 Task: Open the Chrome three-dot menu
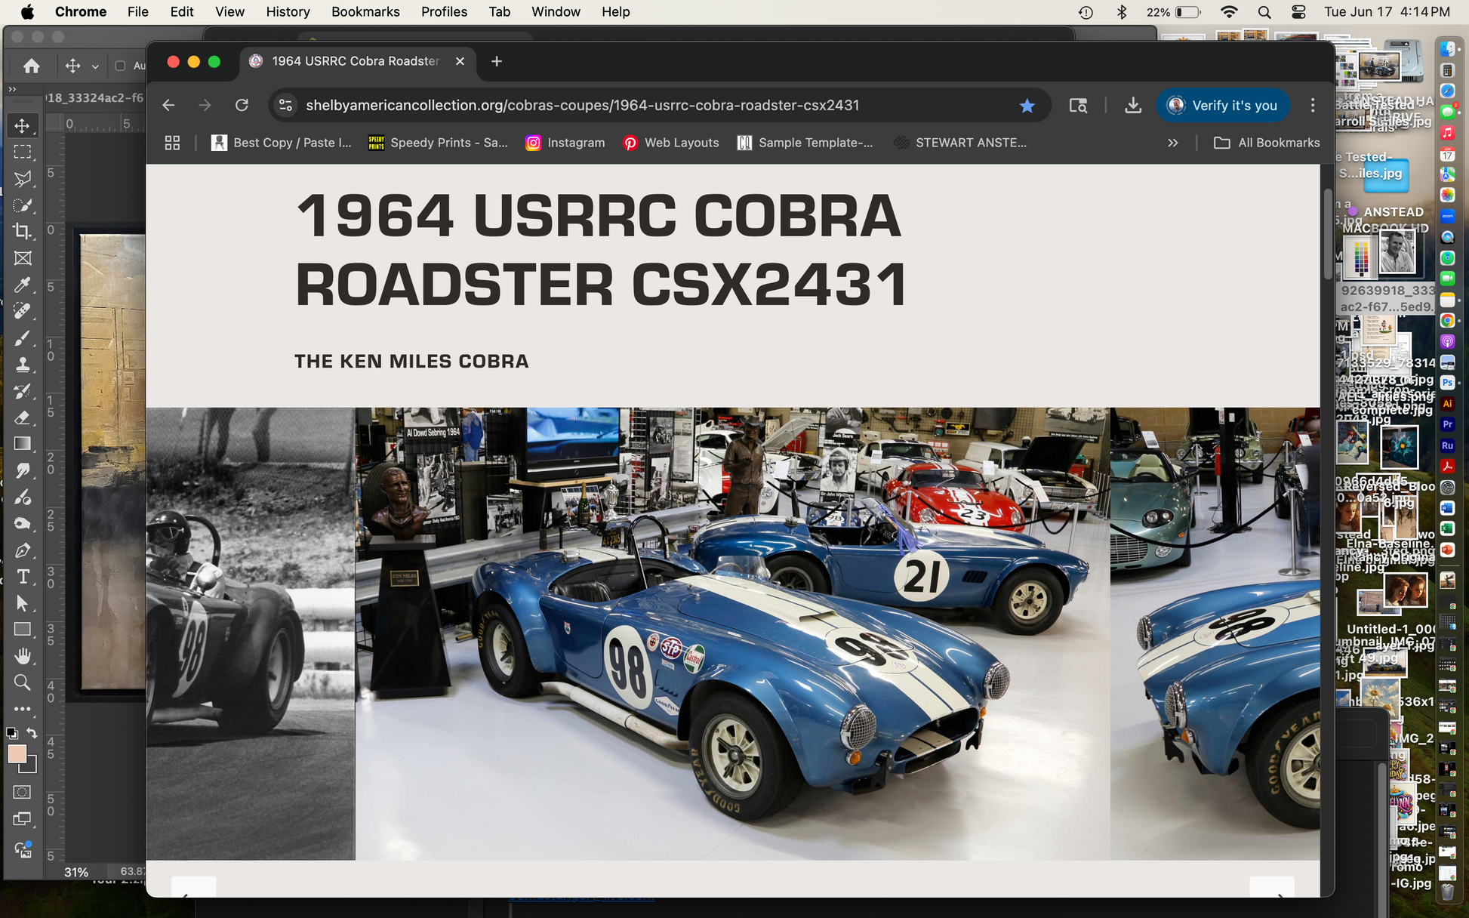(1313, 106)
